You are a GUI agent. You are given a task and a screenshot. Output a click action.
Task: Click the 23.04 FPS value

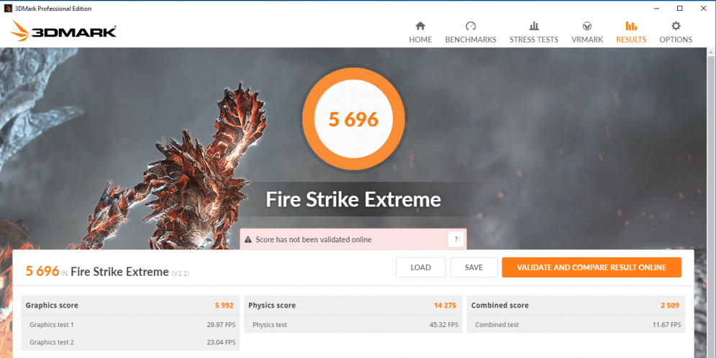[x=221, y=342]
